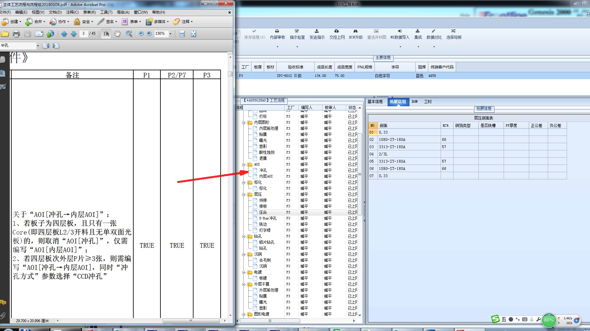Screen dimensions: 590x331
Task: Click the email envelope icon in Acrobat
Action: [x=39, y=34]
